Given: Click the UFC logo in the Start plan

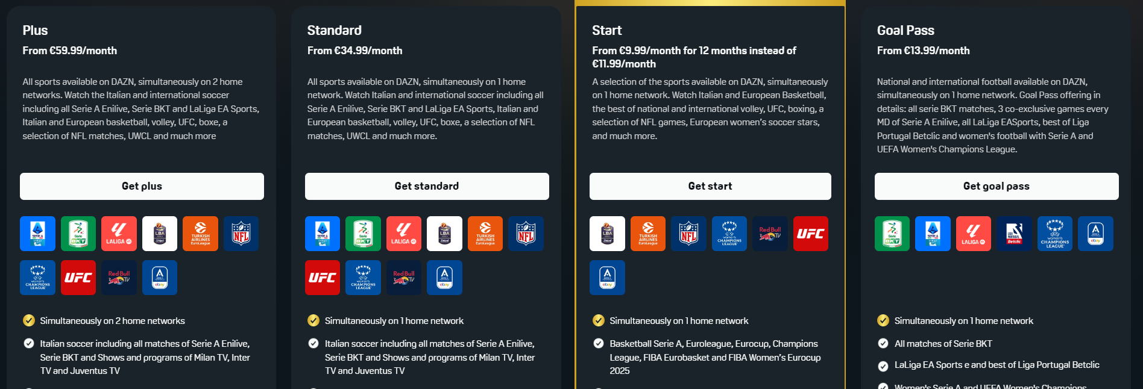Looking at the screenshot, I should 811,234.
